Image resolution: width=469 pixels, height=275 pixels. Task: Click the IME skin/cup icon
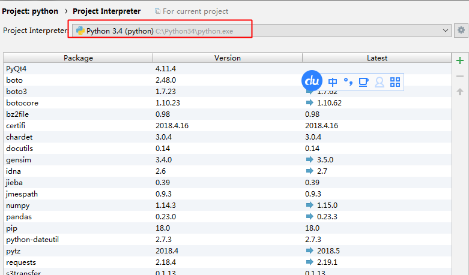363,82
